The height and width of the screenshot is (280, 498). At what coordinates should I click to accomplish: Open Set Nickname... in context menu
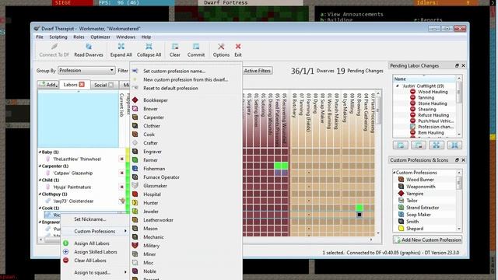[95, 219]
